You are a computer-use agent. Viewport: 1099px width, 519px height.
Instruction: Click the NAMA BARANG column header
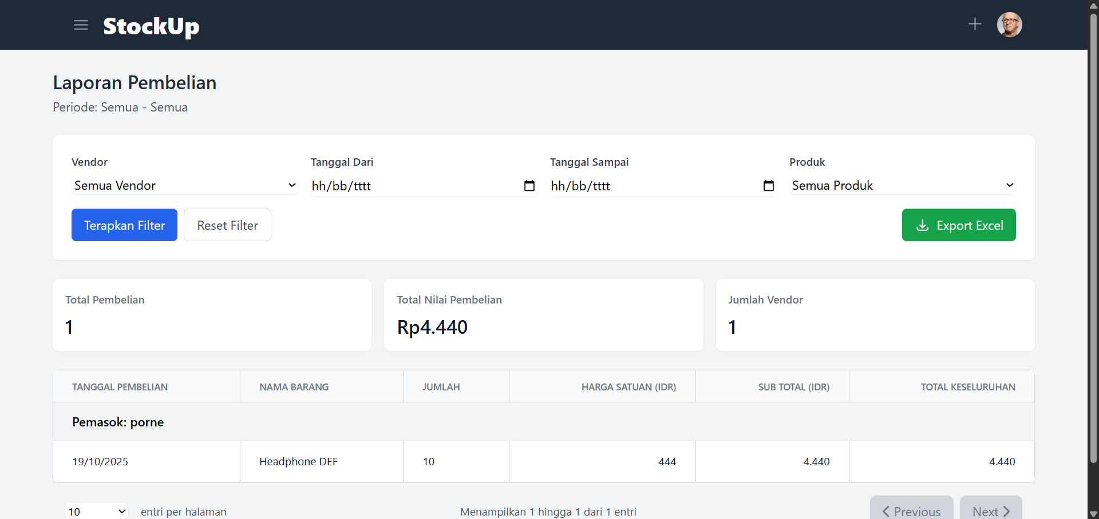pos(294,386)
